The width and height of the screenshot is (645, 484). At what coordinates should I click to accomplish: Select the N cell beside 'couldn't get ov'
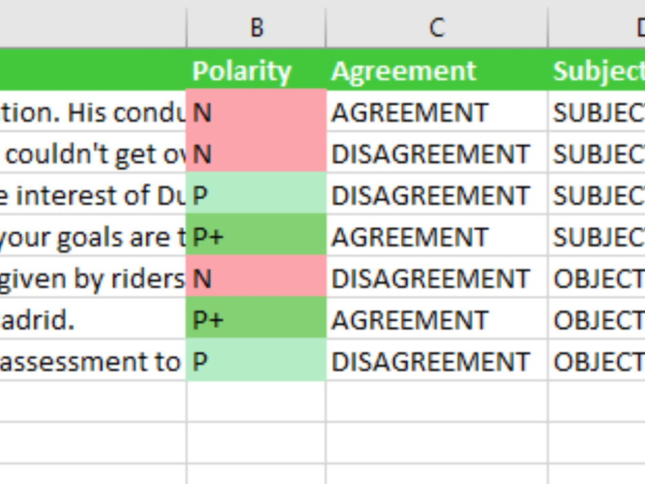256,154
